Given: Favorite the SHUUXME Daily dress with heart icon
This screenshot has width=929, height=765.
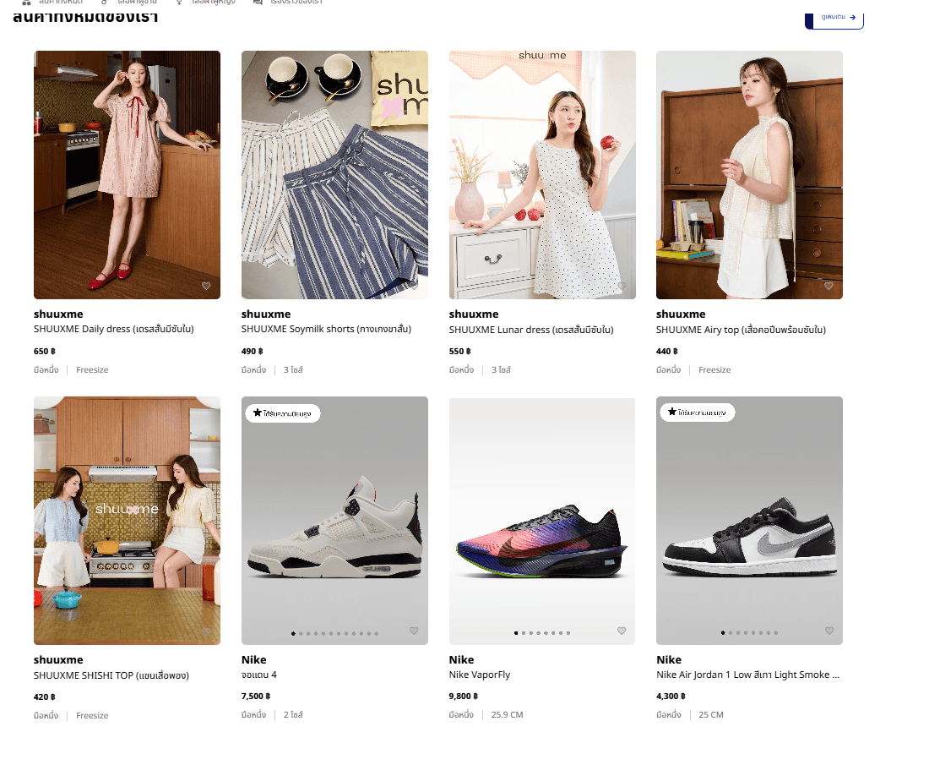Looking at the screenshot, I should (x=206, y=286).
